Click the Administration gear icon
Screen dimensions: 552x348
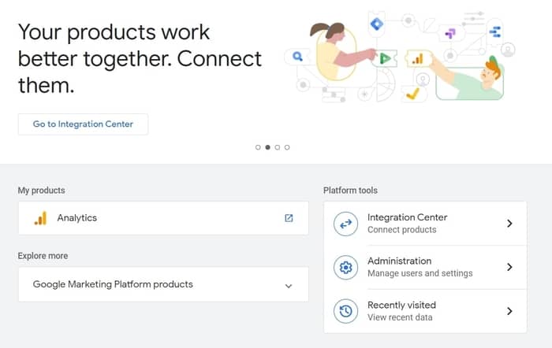tap(345, 267)
